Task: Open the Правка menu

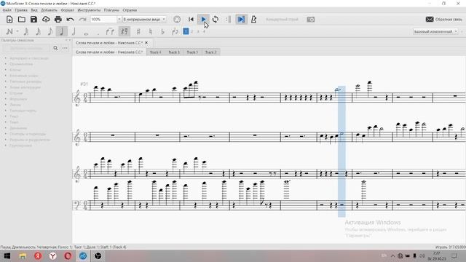Action: click(x=21, y=10)
